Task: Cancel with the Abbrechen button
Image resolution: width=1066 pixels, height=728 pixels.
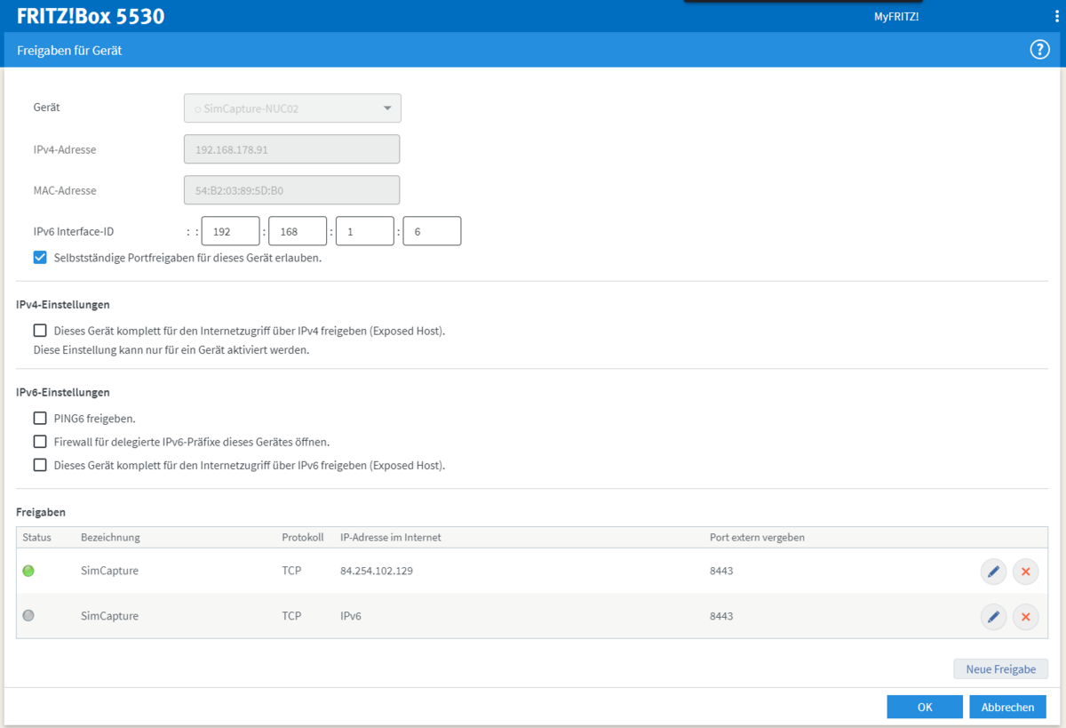Action: (x=1007, y=707)
